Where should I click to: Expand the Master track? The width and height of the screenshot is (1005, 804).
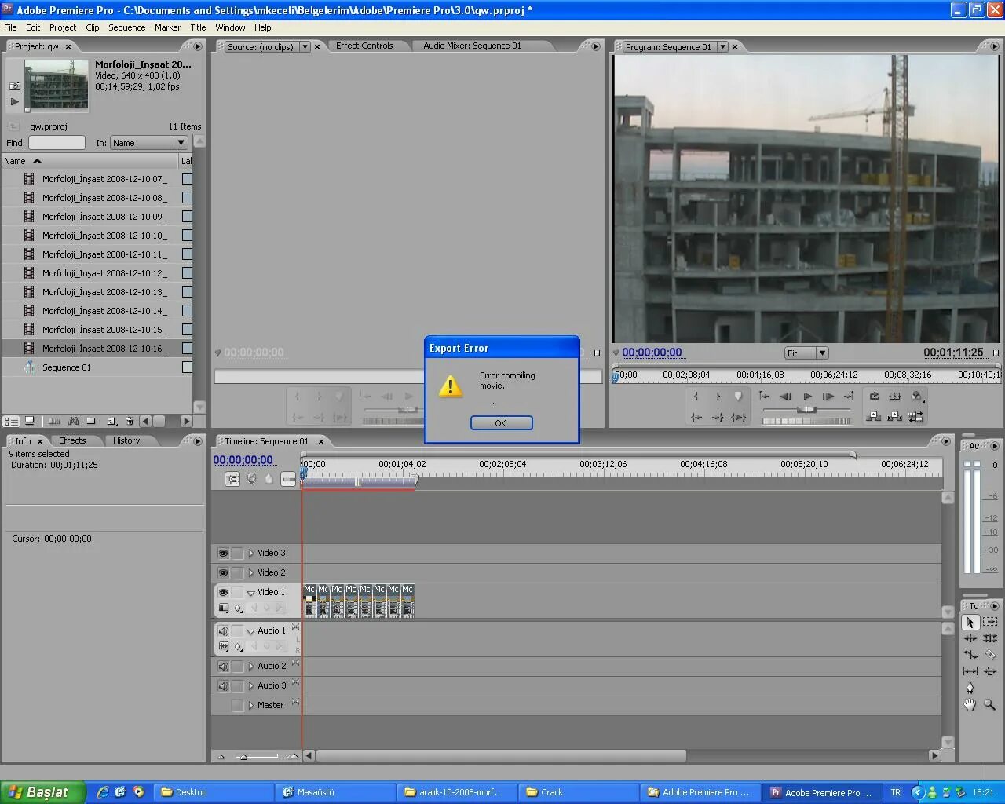click(250, 706)
